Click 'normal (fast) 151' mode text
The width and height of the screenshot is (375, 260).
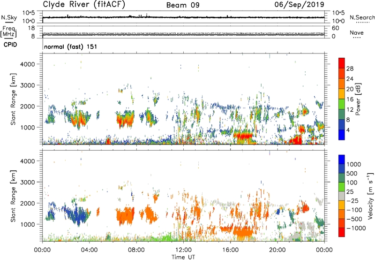71,46
